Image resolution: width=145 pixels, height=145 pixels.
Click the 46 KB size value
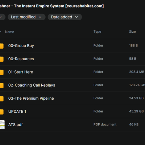click(x=134, y=125)
